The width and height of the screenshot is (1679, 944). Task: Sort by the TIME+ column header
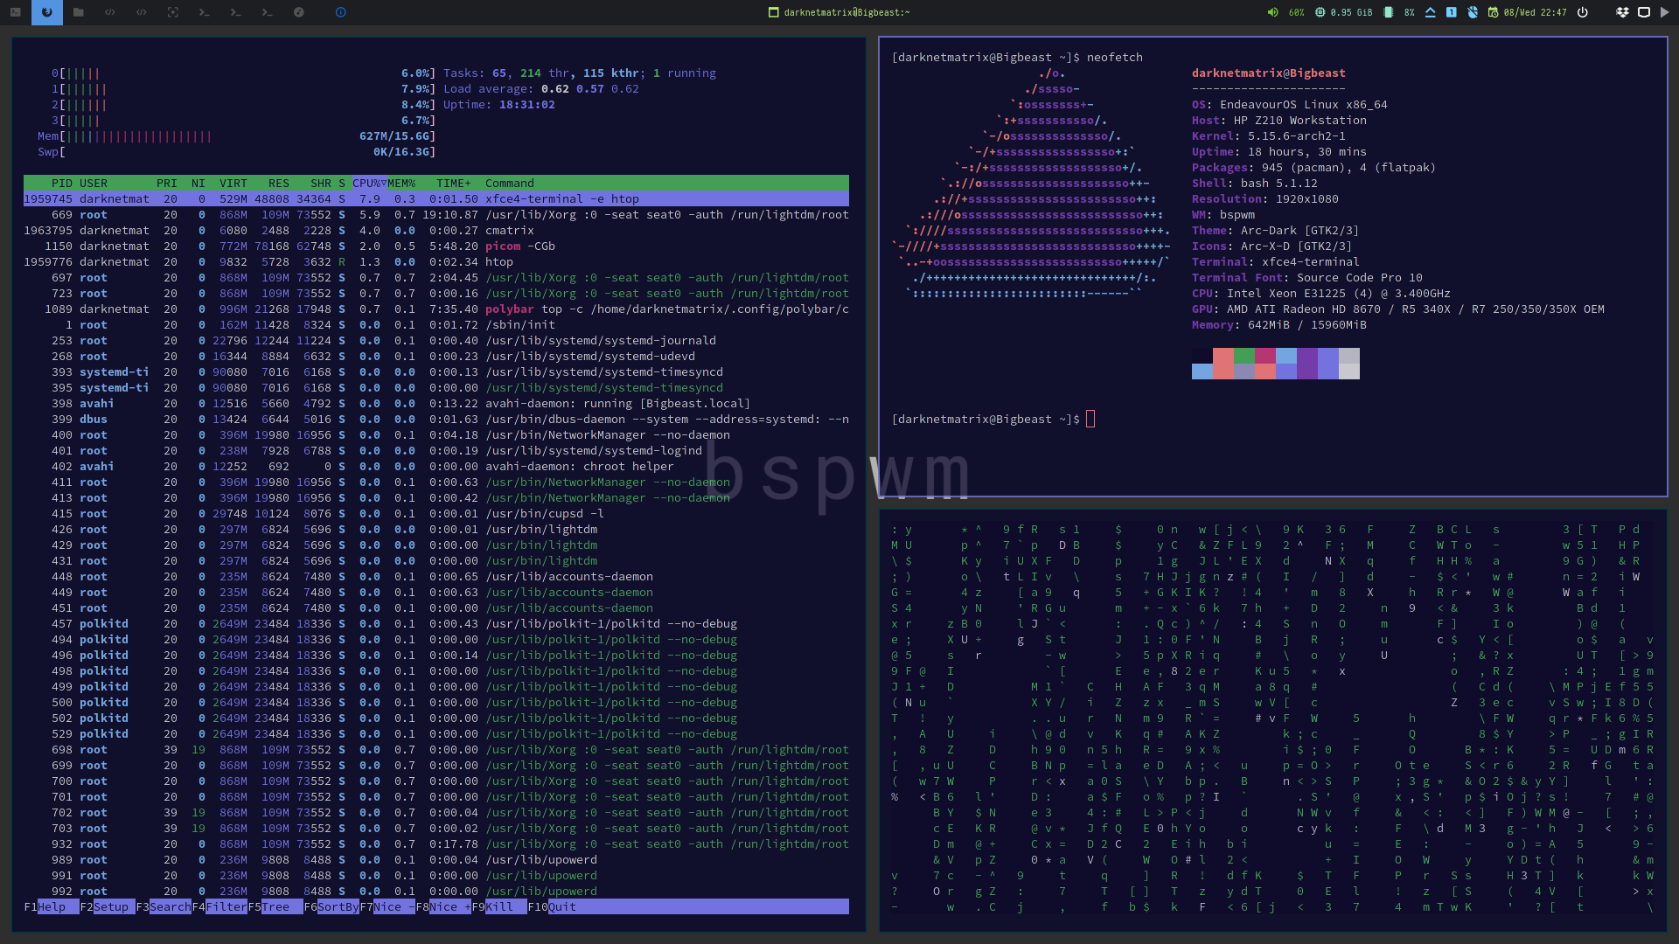(453, 183)
